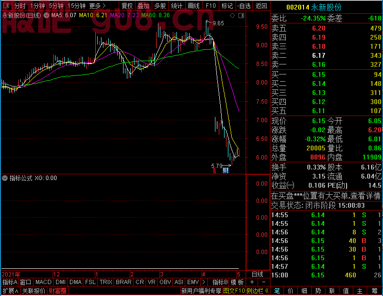The width and height of the screenshot is (383, 296).
Task: Switch to the 价 price tab
Action: (291, 291)
